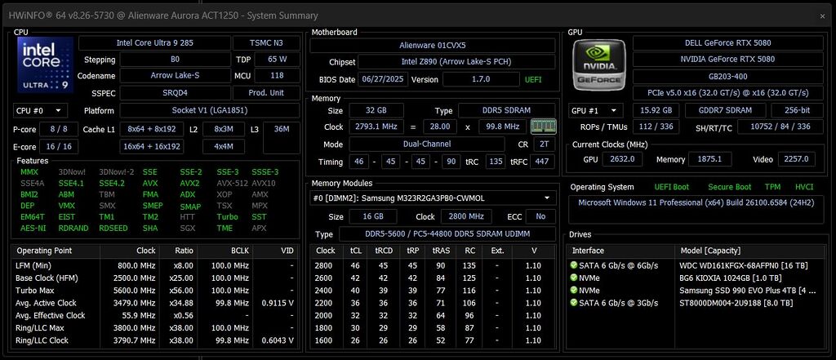Click the AES-NI feature label
836x360 pixels.
32,228
